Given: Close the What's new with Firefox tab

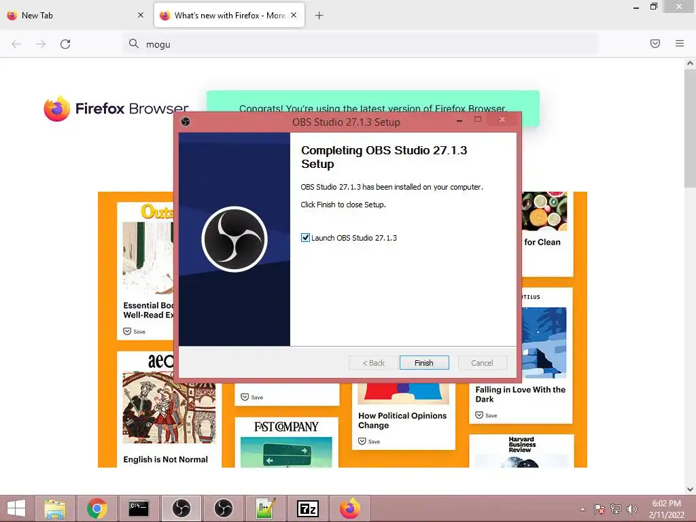Looking at the screenshot, I should pyautogui.click(x=294, y=15).
